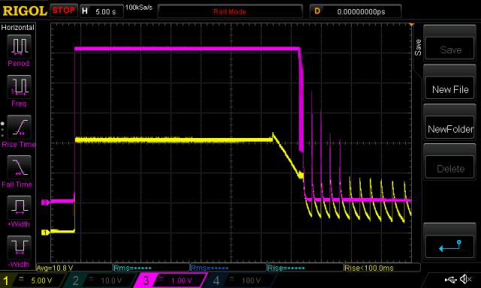Image resolution: width=481 pixels, height=288 pixels.
Task: Click the New File button
Action: click(x=449, y=89)
